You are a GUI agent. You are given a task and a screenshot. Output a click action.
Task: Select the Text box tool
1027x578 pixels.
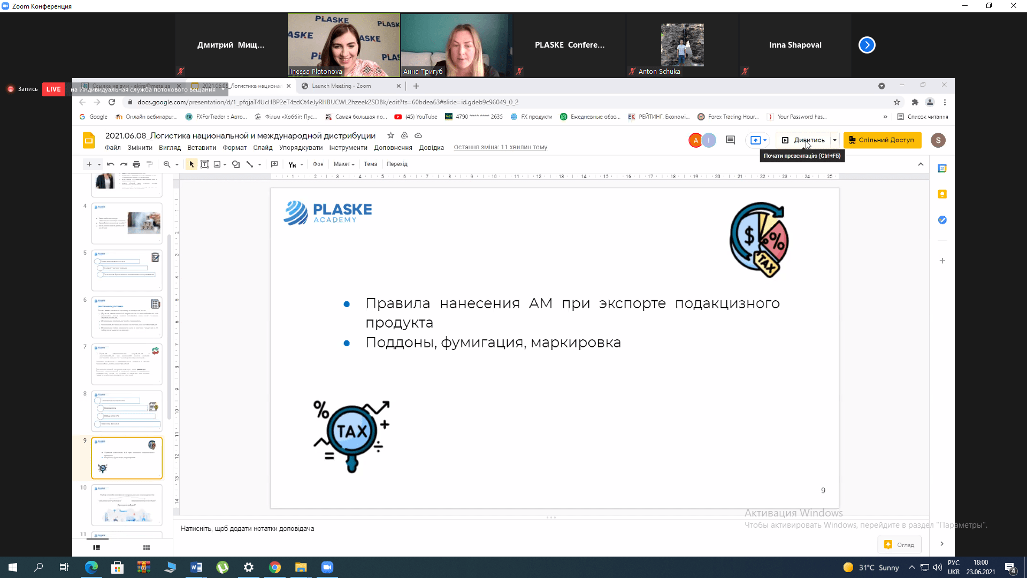click(204, 164)
